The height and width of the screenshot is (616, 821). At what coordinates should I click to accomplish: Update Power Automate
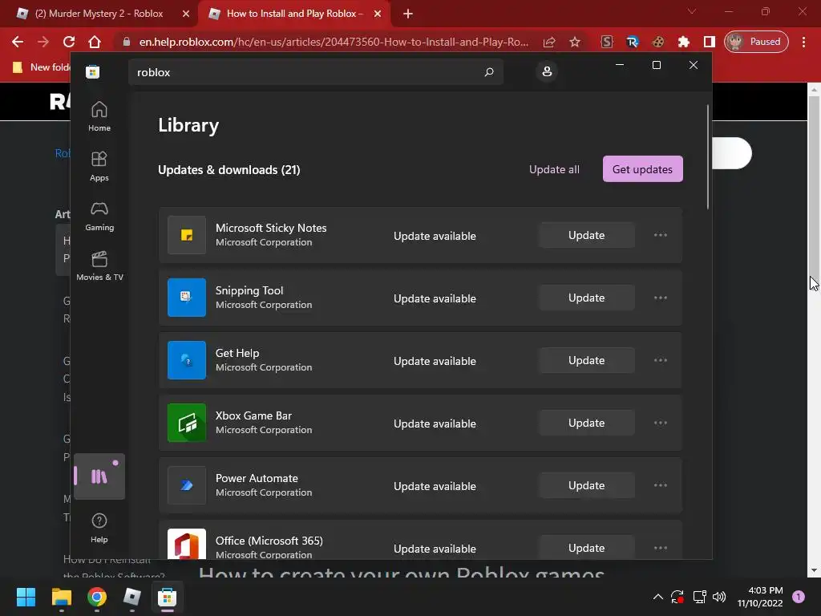click(586, 485)
